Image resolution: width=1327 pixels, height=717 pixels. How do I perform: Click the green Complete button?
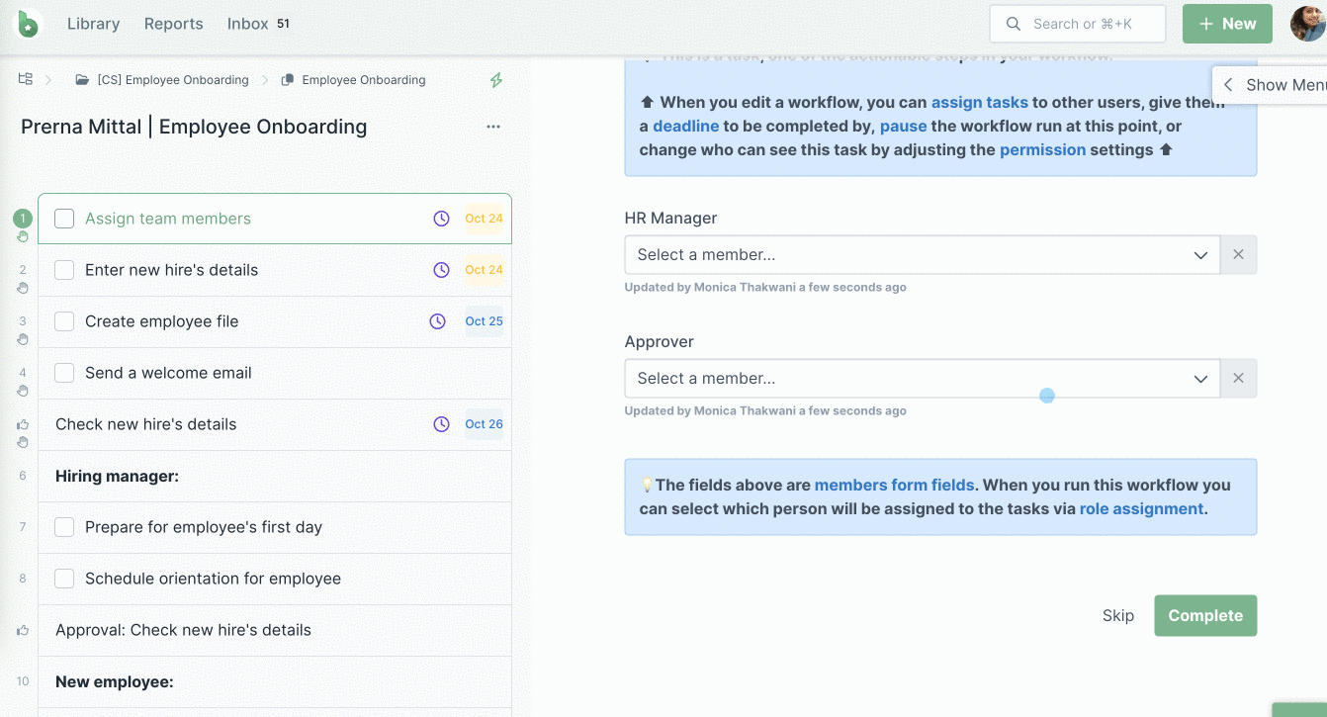[x=1205, y=615]
